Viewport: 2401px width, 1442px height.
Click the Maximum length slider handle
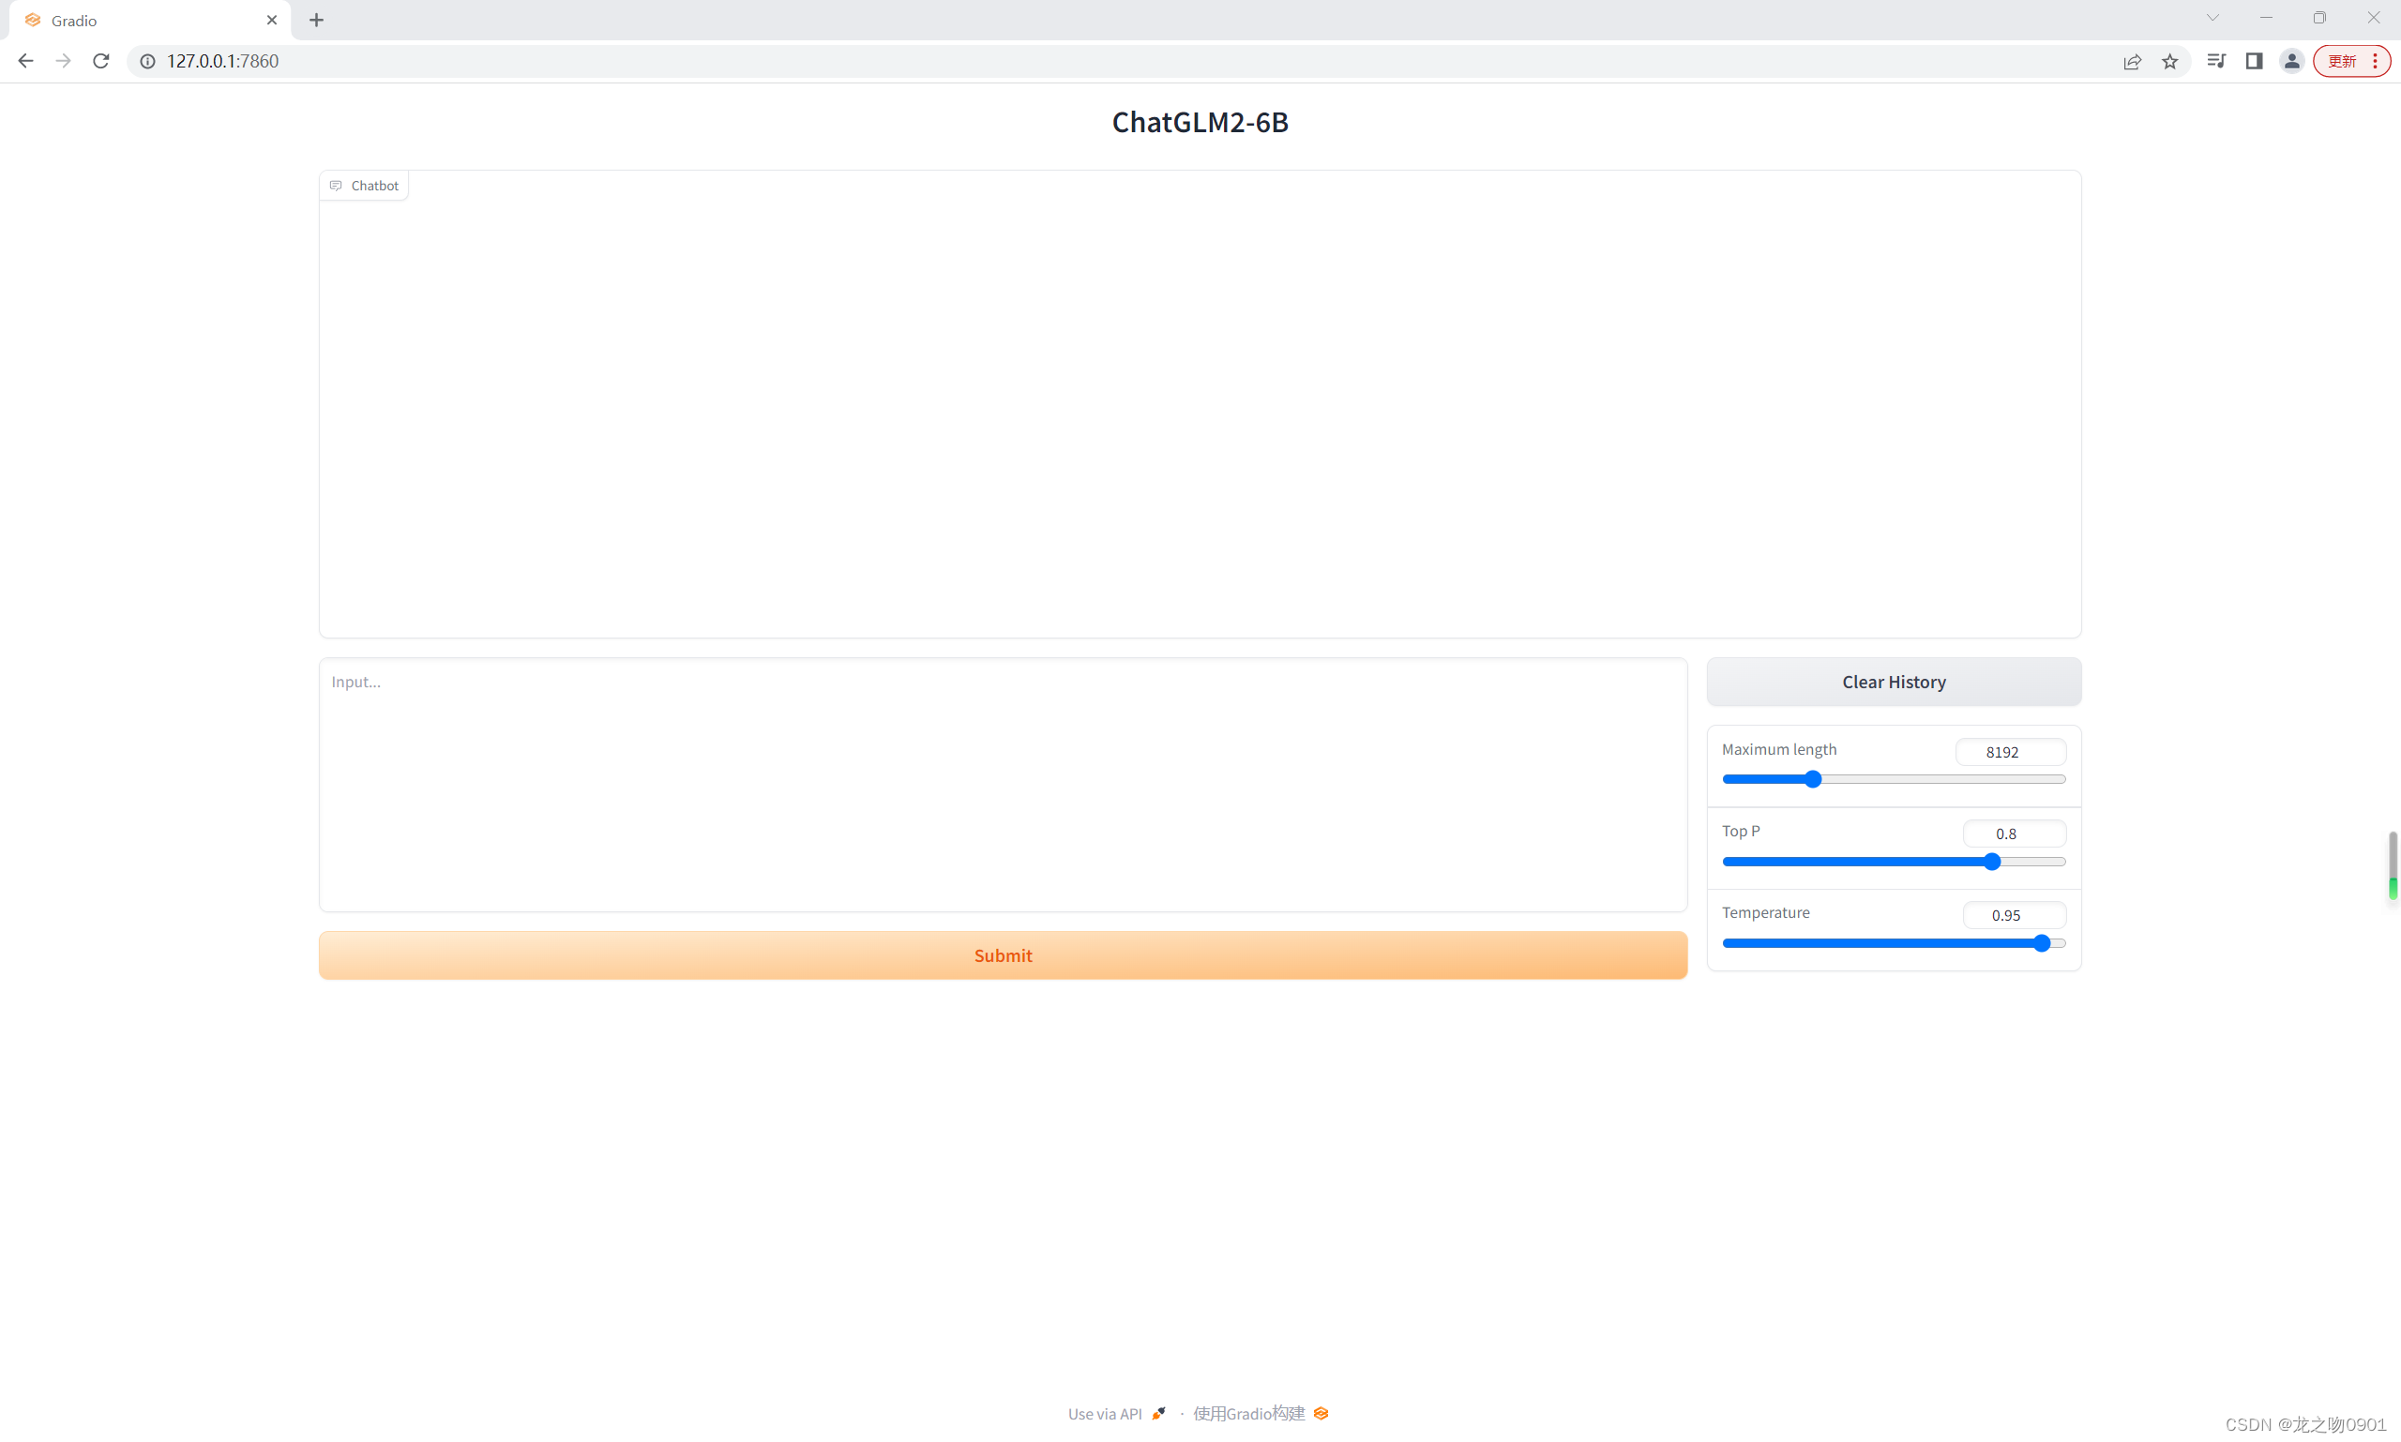1813,779
